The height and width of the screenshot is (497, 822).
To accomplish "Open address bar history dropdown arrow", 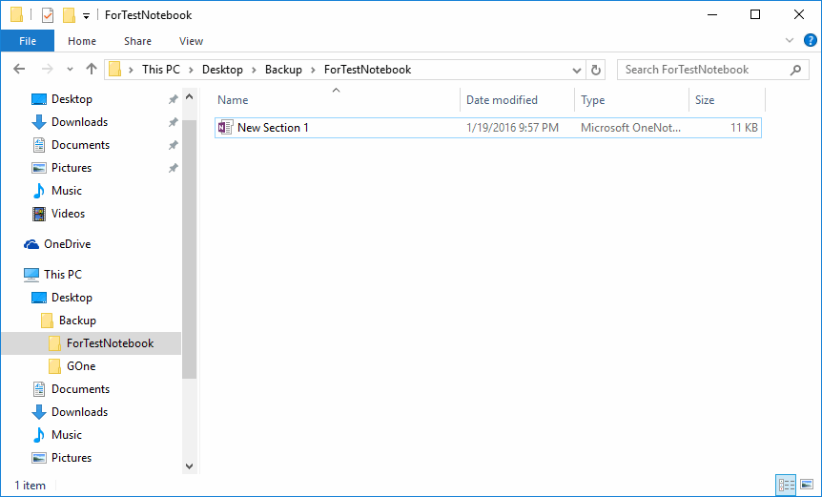I will click(x=577, y=71).
